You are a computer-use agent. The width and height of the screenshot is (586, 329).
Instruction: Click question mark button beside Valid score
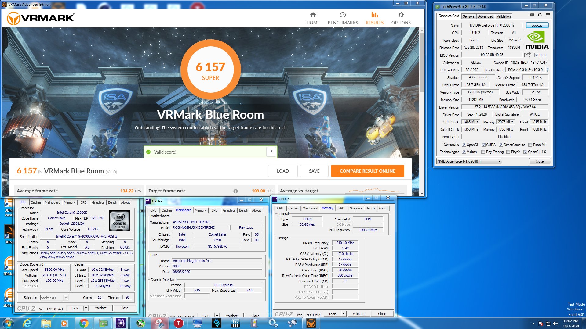click(x=271, y=152)
